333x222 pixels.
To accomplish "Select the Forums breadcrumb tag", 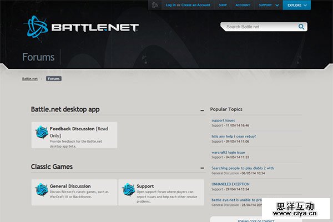I will pyautogui.click(x=54, y=79).
